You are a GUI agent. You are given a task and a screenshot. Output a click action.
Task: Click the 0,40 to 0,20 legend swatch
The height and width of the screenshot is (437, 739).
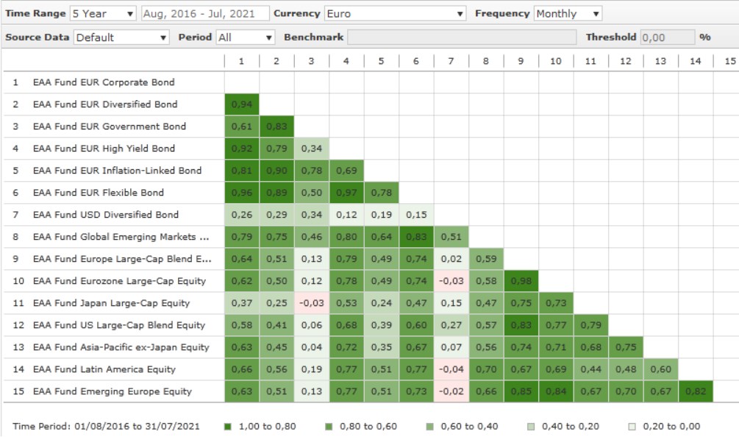coord(532,426)
